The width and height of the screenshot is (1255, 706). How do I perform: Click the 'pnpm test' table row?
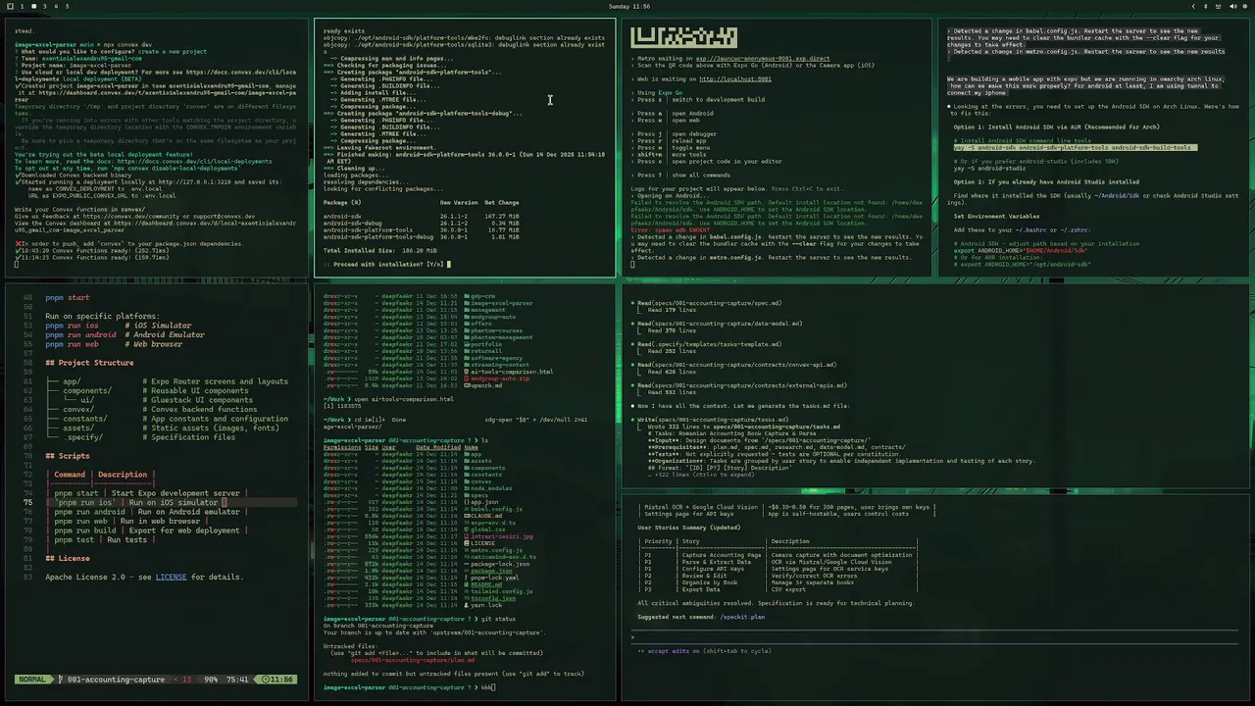(101, 539)
